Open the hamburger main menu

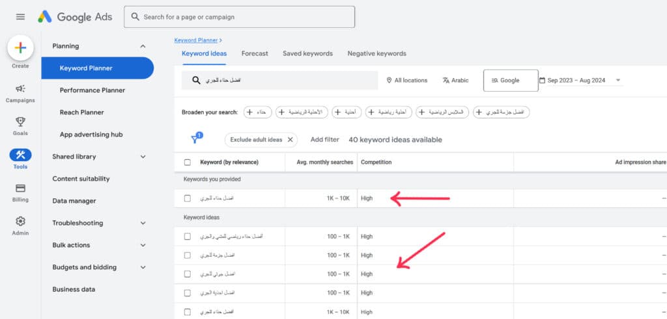click(20, 17)
